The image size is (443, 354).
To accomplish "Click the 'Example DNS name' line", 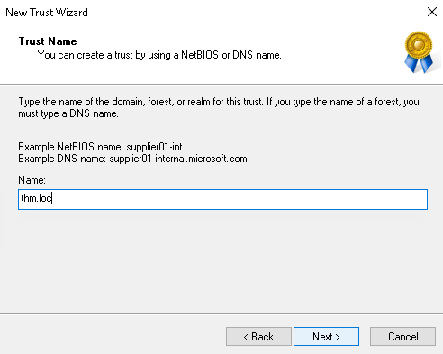I will coord(132,159).
